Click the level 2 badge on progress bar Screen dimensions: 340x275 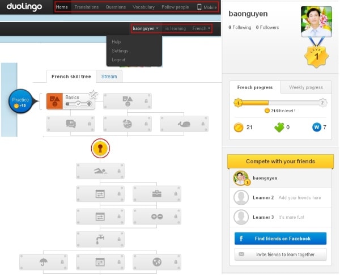coord(322,103)
